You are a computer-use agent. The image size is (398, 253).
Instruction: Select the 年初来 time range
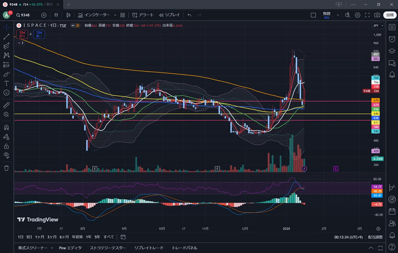(x=77, y=237)
